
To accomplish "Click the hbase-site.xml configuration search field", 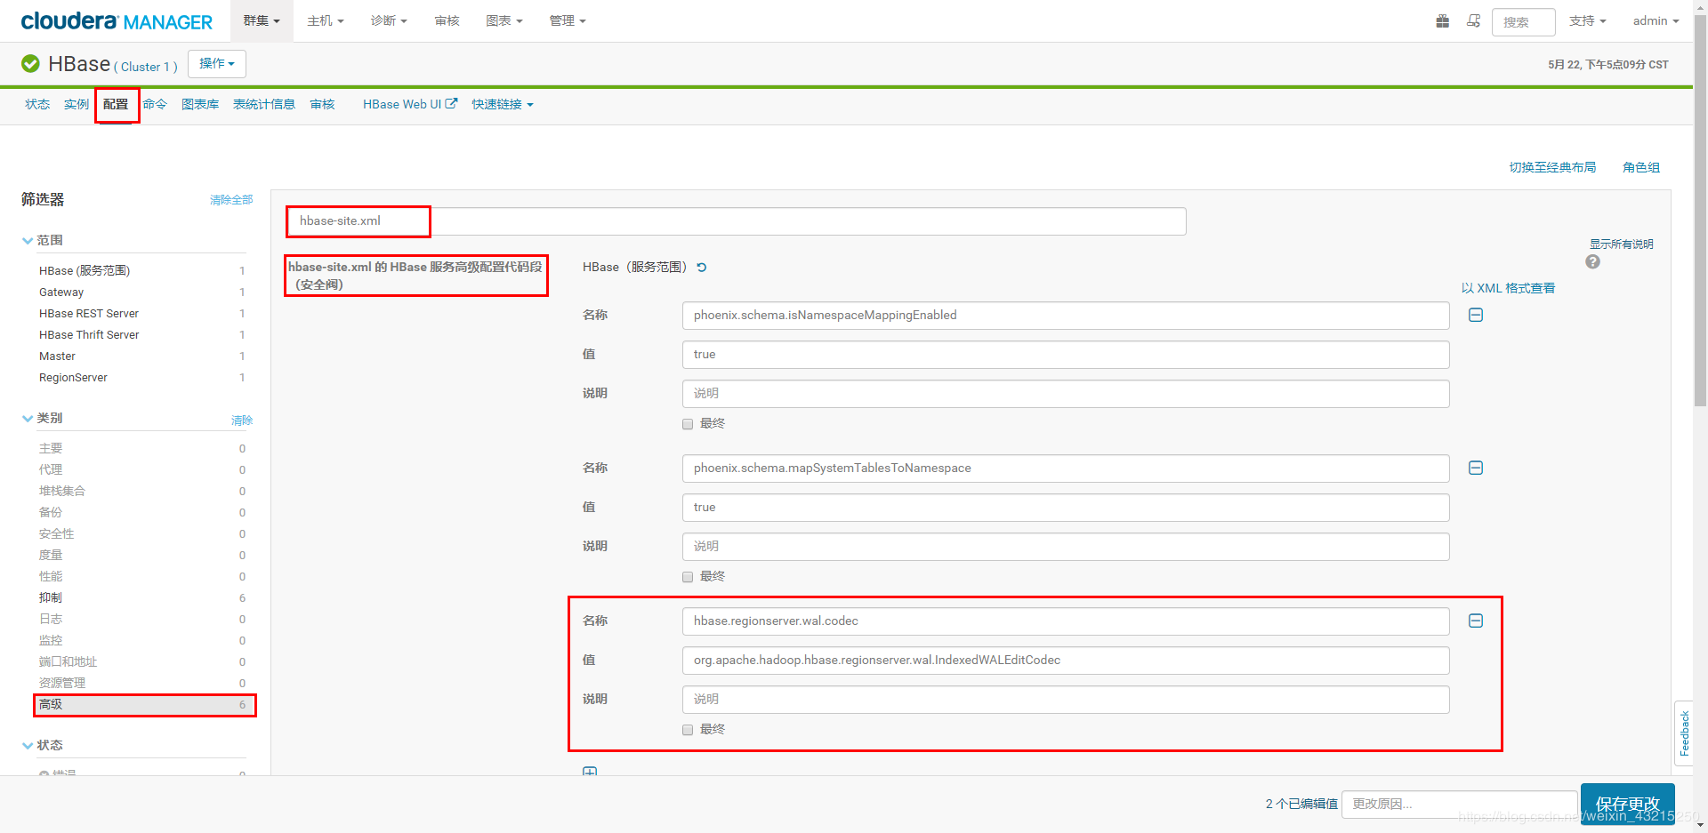I will 737,221.
